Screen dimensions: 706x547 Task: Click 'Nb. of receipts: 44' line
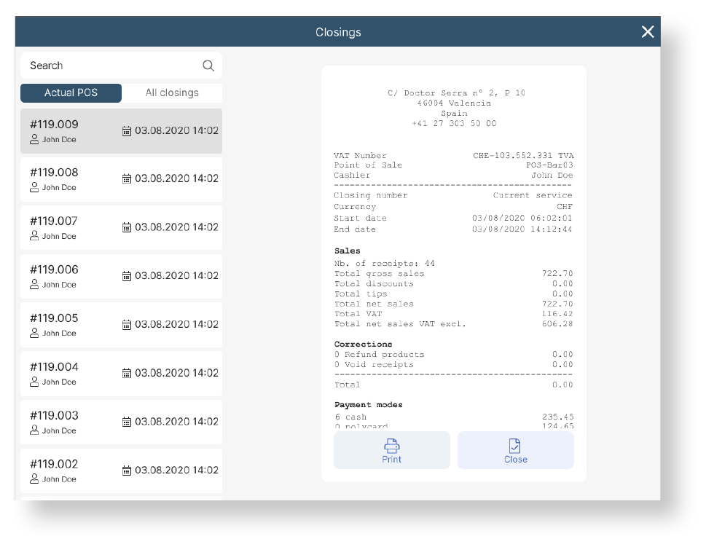pos(385,264)
